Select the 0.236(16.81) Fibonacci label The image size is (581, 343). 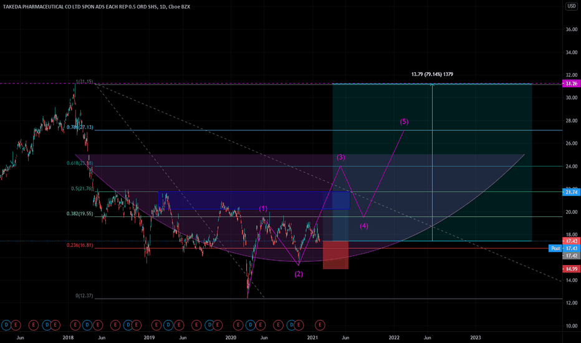[80, 245]
